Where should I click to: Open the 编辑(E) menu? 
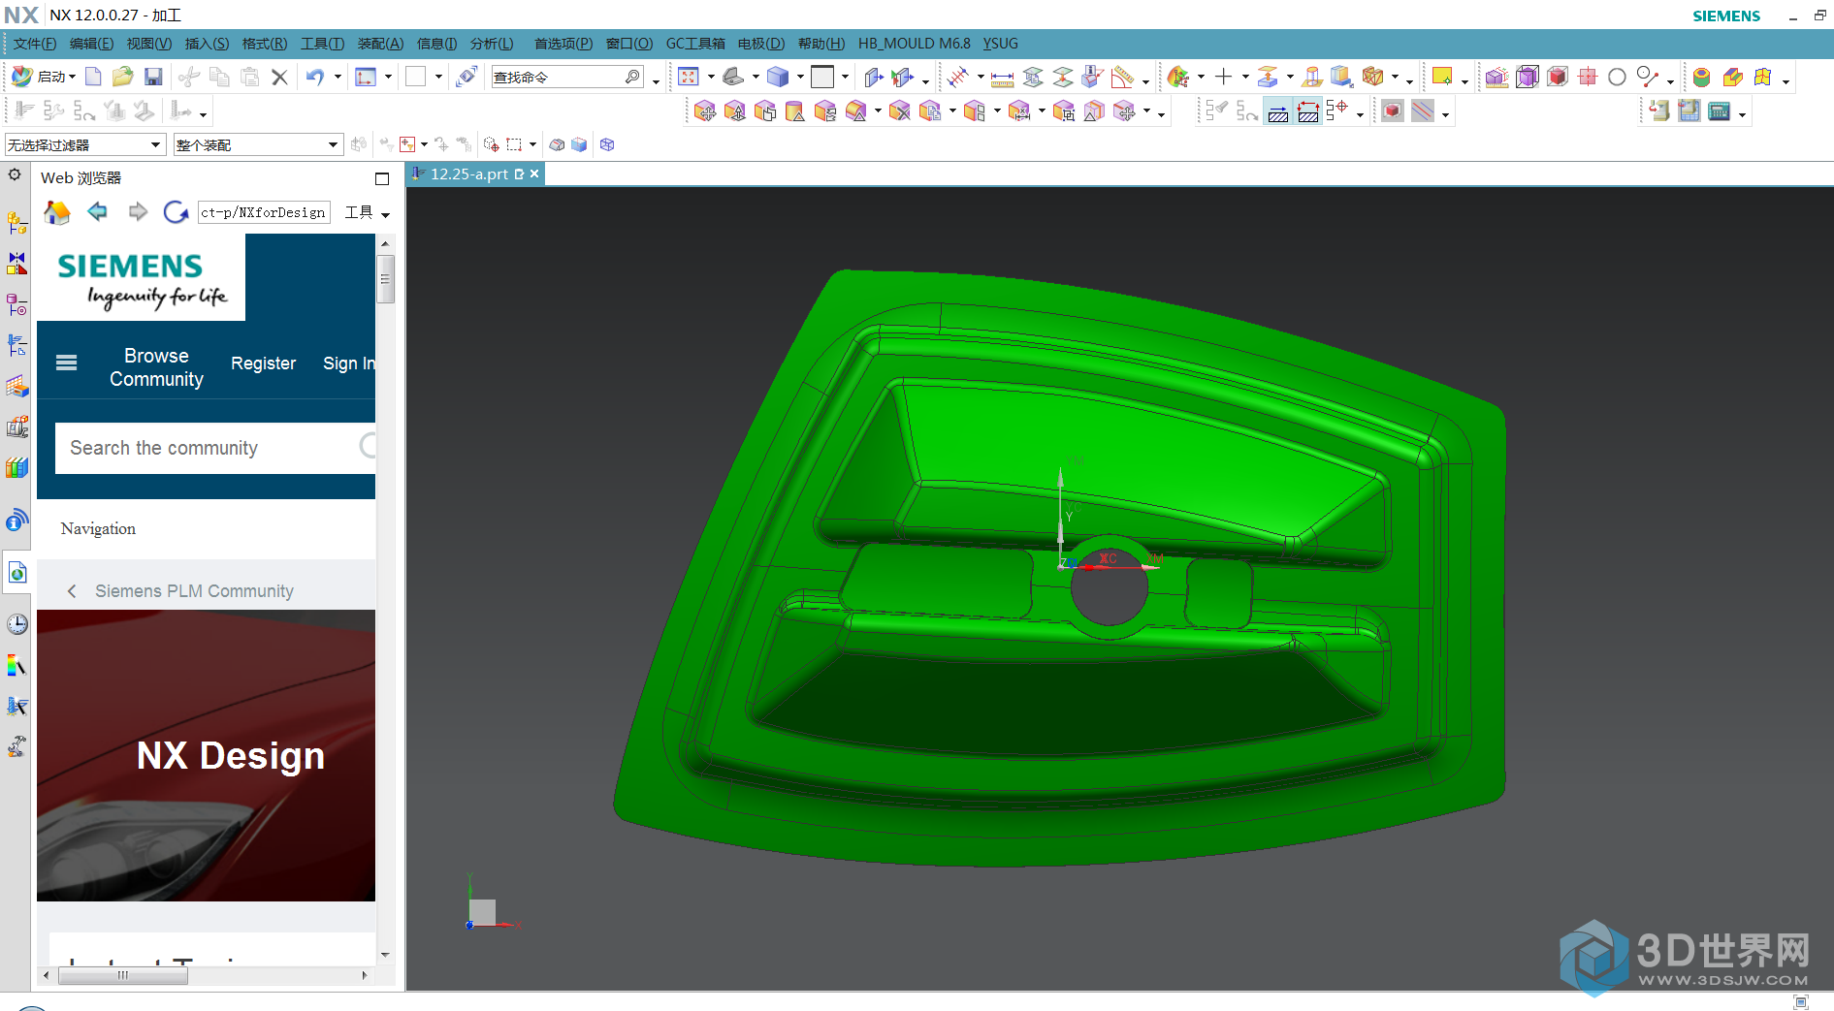(x=91, y=44)
